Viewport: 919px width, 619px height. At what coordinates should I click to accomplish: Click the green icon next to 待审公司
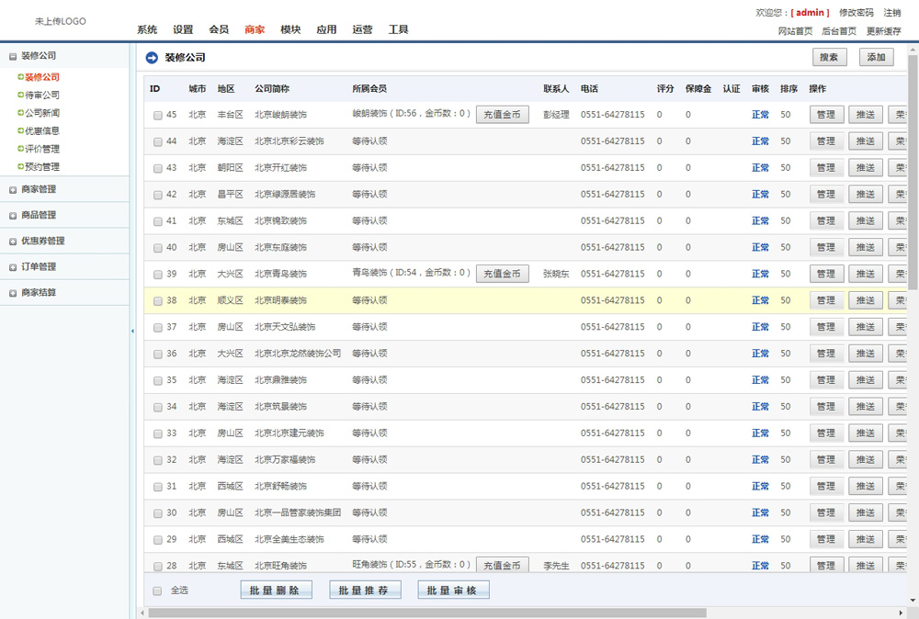[x=20, y=95]
